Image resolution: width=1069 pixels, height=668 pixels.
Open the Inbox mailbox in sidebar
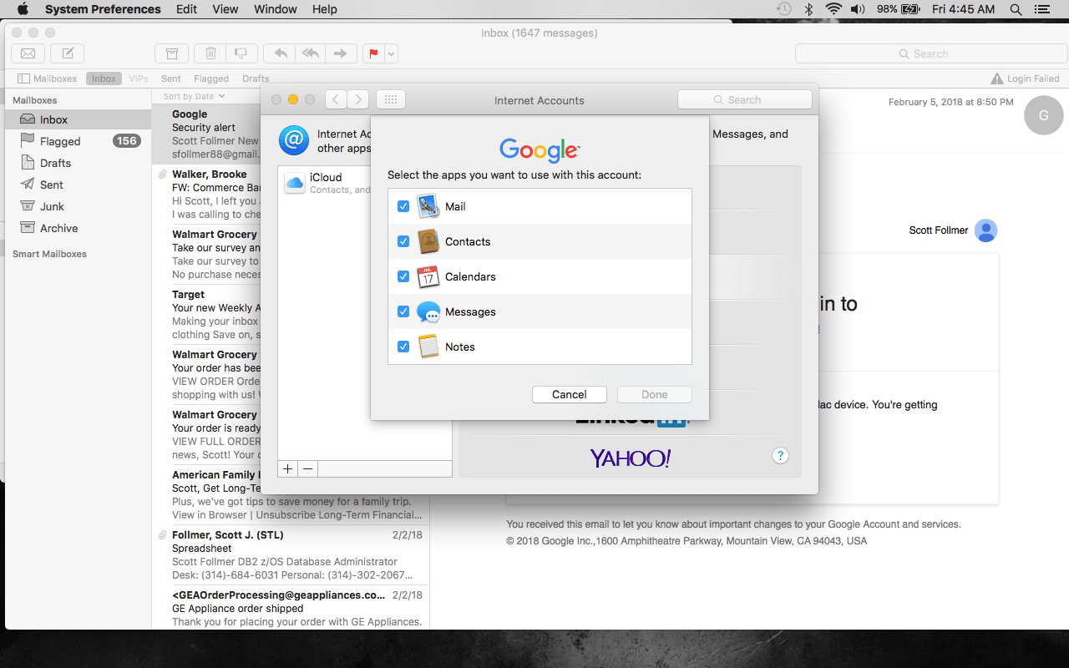pyautogui.click(x=78, y=119)
